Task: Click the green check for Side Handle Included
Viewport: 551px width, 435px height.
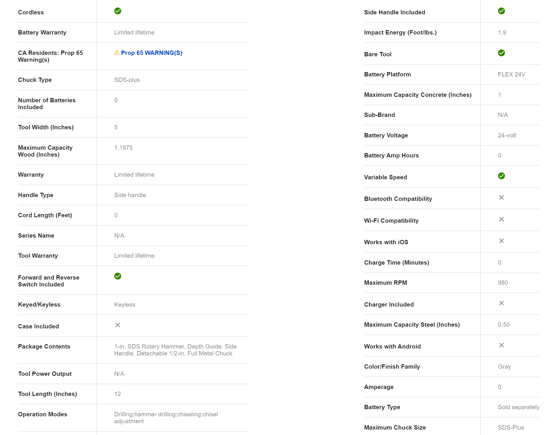Action: (x=501, y=11)
